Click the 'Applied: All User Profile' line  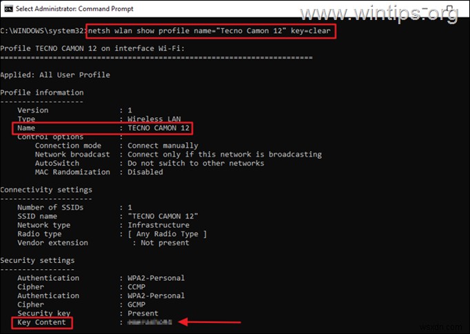point(55,75)
